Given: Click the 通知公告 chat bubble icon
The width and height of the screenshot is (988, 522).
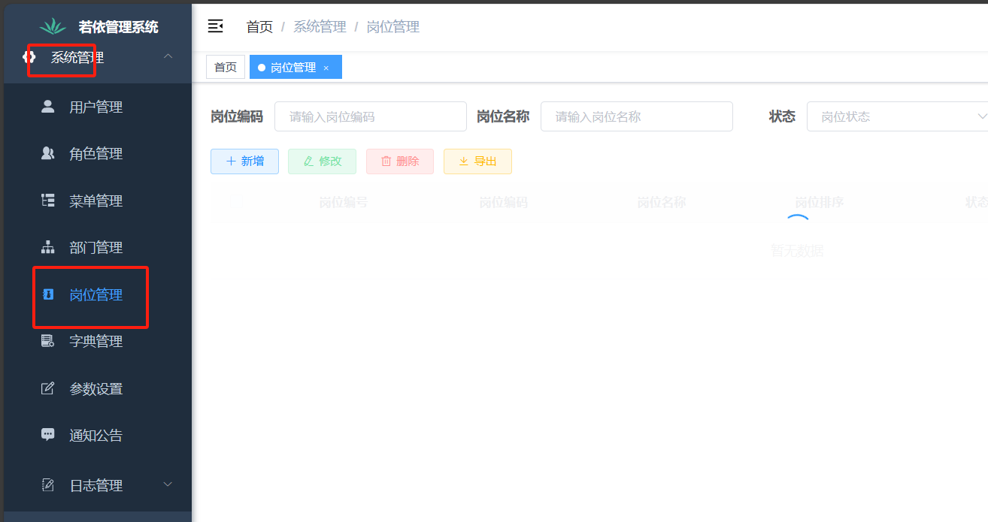Looking at the screenshot, I should [47, 435].
